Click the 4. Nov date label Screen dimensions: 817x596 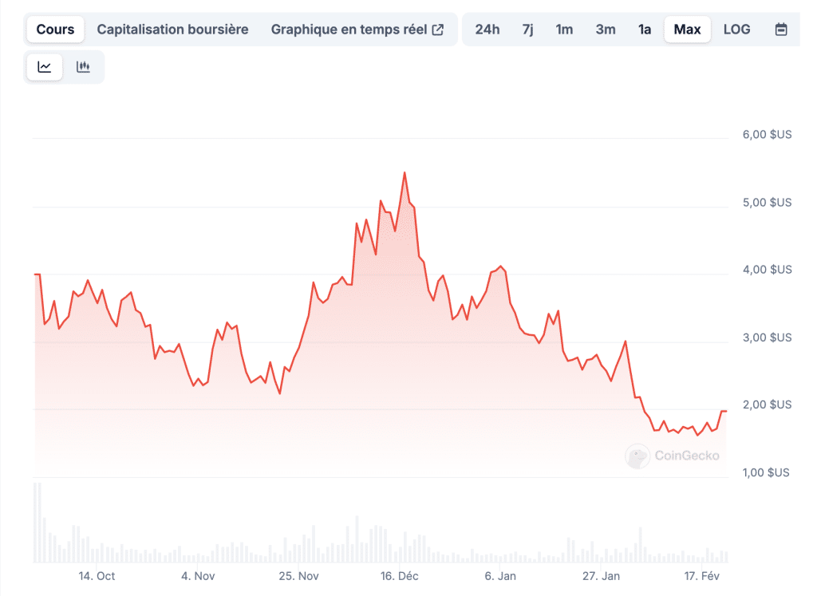(x=198, y=576)
